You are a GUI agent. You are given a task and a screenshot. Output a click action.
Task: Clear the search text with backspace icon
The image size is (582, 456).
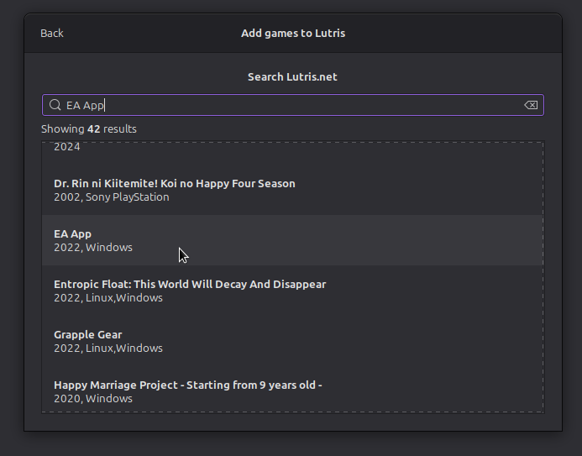[x=530, y=105]
